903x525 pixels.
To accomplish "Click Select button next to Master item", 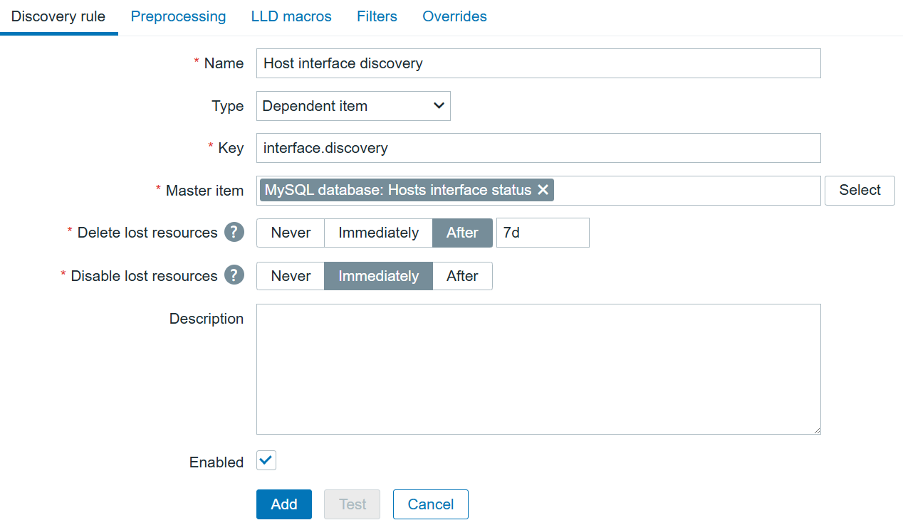I will point(860,190).
